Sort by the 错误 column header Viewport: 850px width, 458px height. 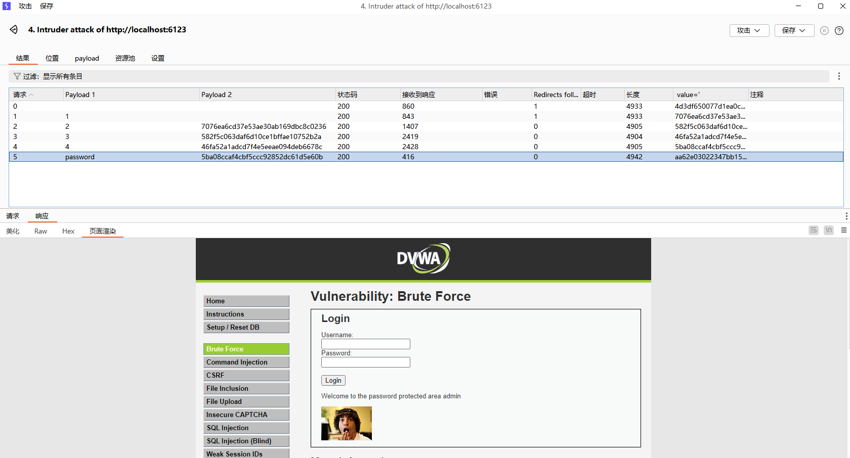point(507,95)
